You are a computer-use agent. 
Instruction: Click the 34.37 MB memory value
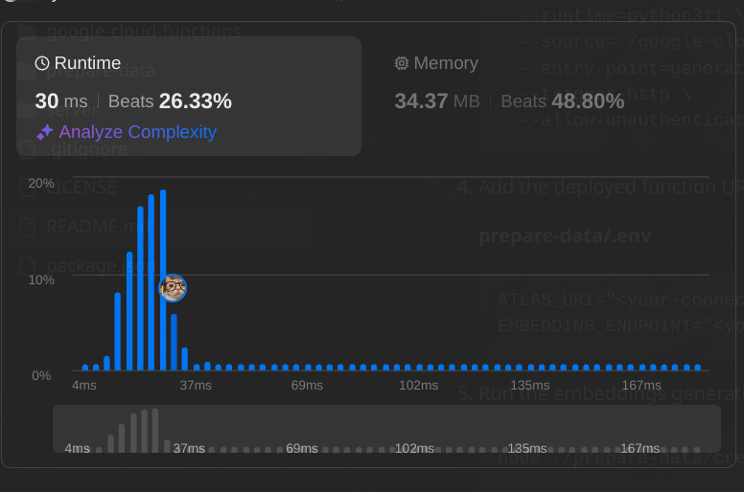pyautogui.click(x=437, y=101)
